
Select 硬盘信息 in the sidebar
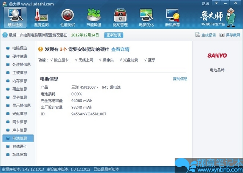point(19,89)
